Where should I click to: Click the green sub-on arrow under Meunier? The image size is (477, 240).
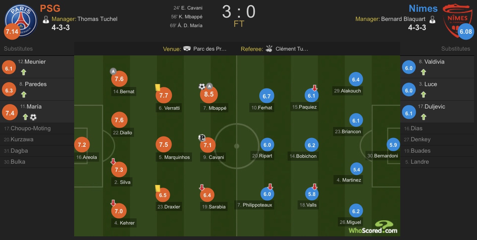pos(24,72)
